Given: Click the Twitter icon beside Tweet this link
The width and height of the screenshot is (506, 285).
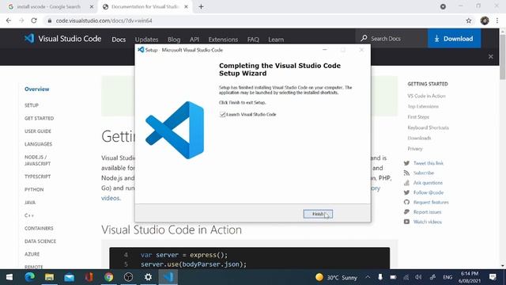Looking at the screenshot, I should [x=406, y=163].
